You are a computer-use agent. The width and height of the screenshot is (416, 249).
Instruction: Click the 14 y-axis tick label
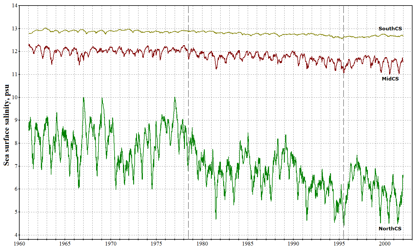click(x=13, y=6)
